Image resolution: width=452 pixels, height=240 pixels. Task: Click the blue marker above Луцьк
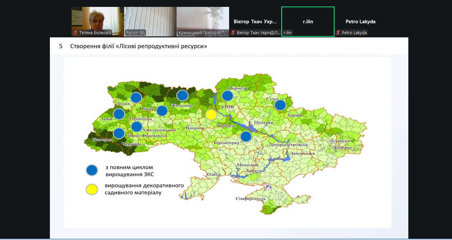[x=136, y=98]
